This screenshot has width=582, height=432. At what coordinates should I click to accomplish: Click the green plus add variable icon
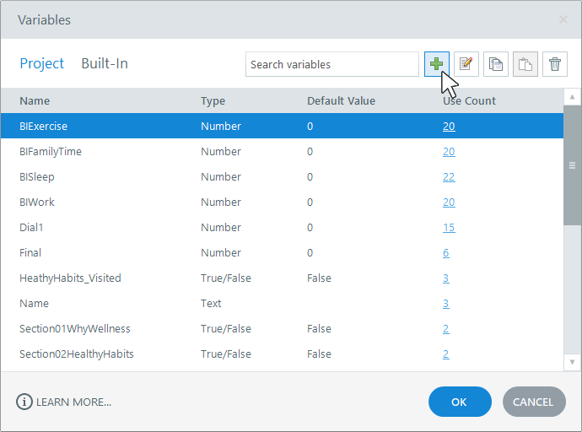437,64
